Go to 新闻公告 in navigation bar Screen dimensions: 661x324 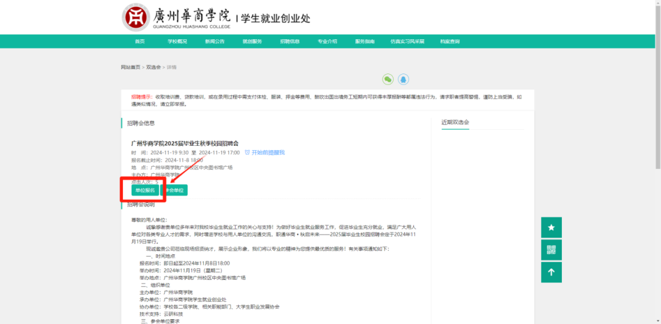(214, 42)
